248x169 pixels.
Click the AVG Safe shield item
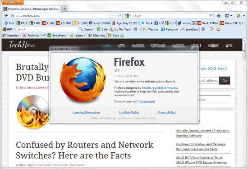click(x=102, y=29)
